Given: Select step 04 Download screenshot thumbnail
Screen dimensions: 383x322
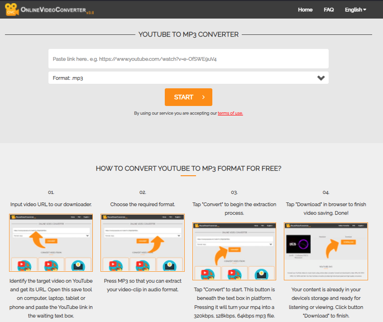Looking at the screenshot, I should click(x=326, y=251).
